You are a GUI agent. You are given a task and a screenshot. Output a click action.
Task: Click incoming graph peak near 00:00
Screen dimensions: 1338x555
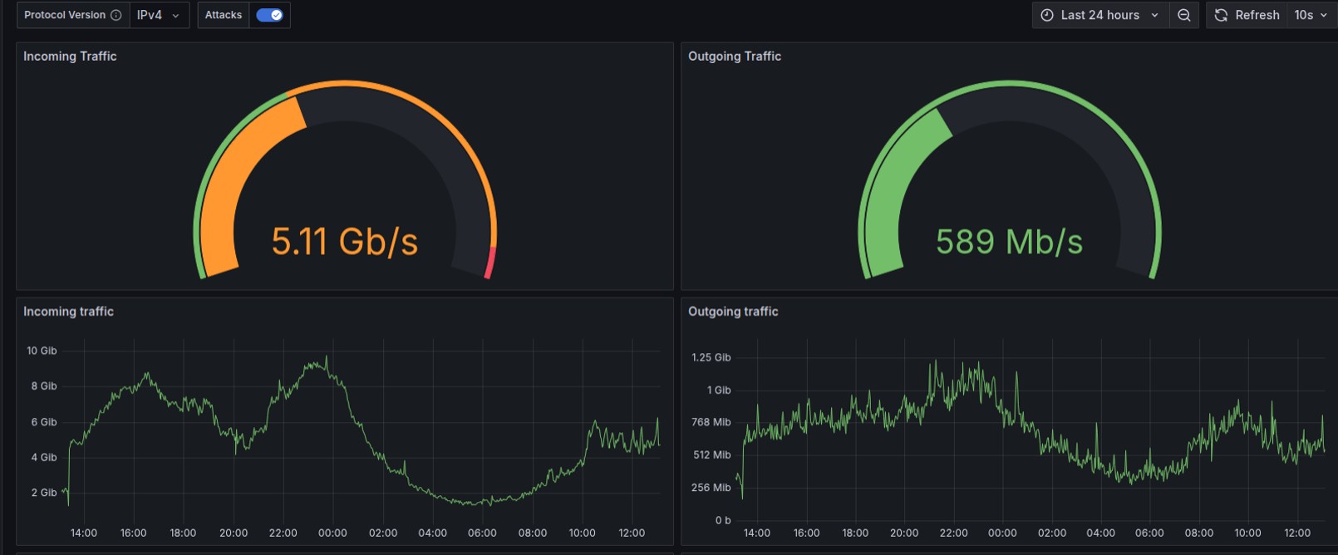(326, 359)
